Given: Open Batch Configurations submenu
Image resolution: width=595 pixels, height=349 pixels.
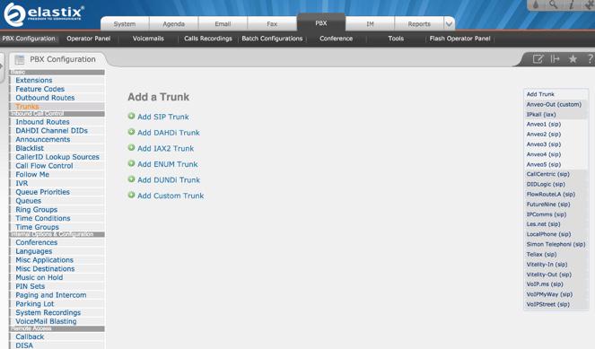Looking at the screenshot, I should [x=272, y=39].
